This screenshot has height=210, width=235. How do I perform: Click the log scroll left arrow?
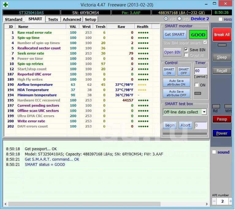point(6,204)
